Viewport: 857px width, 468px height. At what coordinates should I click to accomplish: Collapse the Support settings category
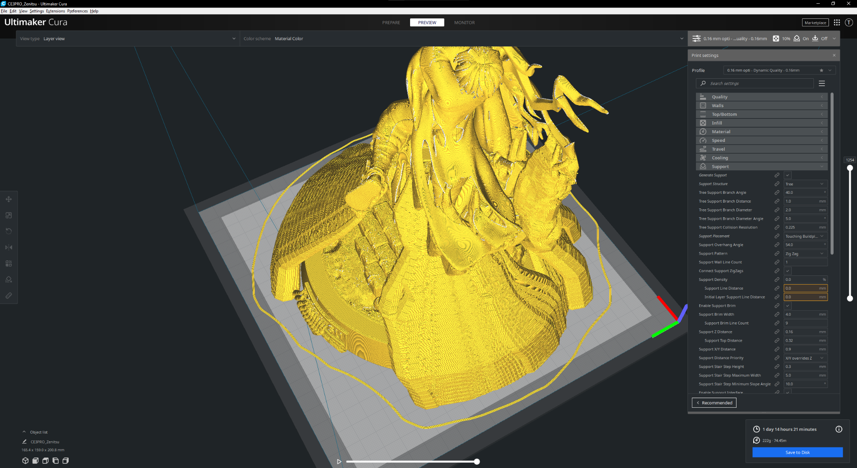(x=762, y=167)
